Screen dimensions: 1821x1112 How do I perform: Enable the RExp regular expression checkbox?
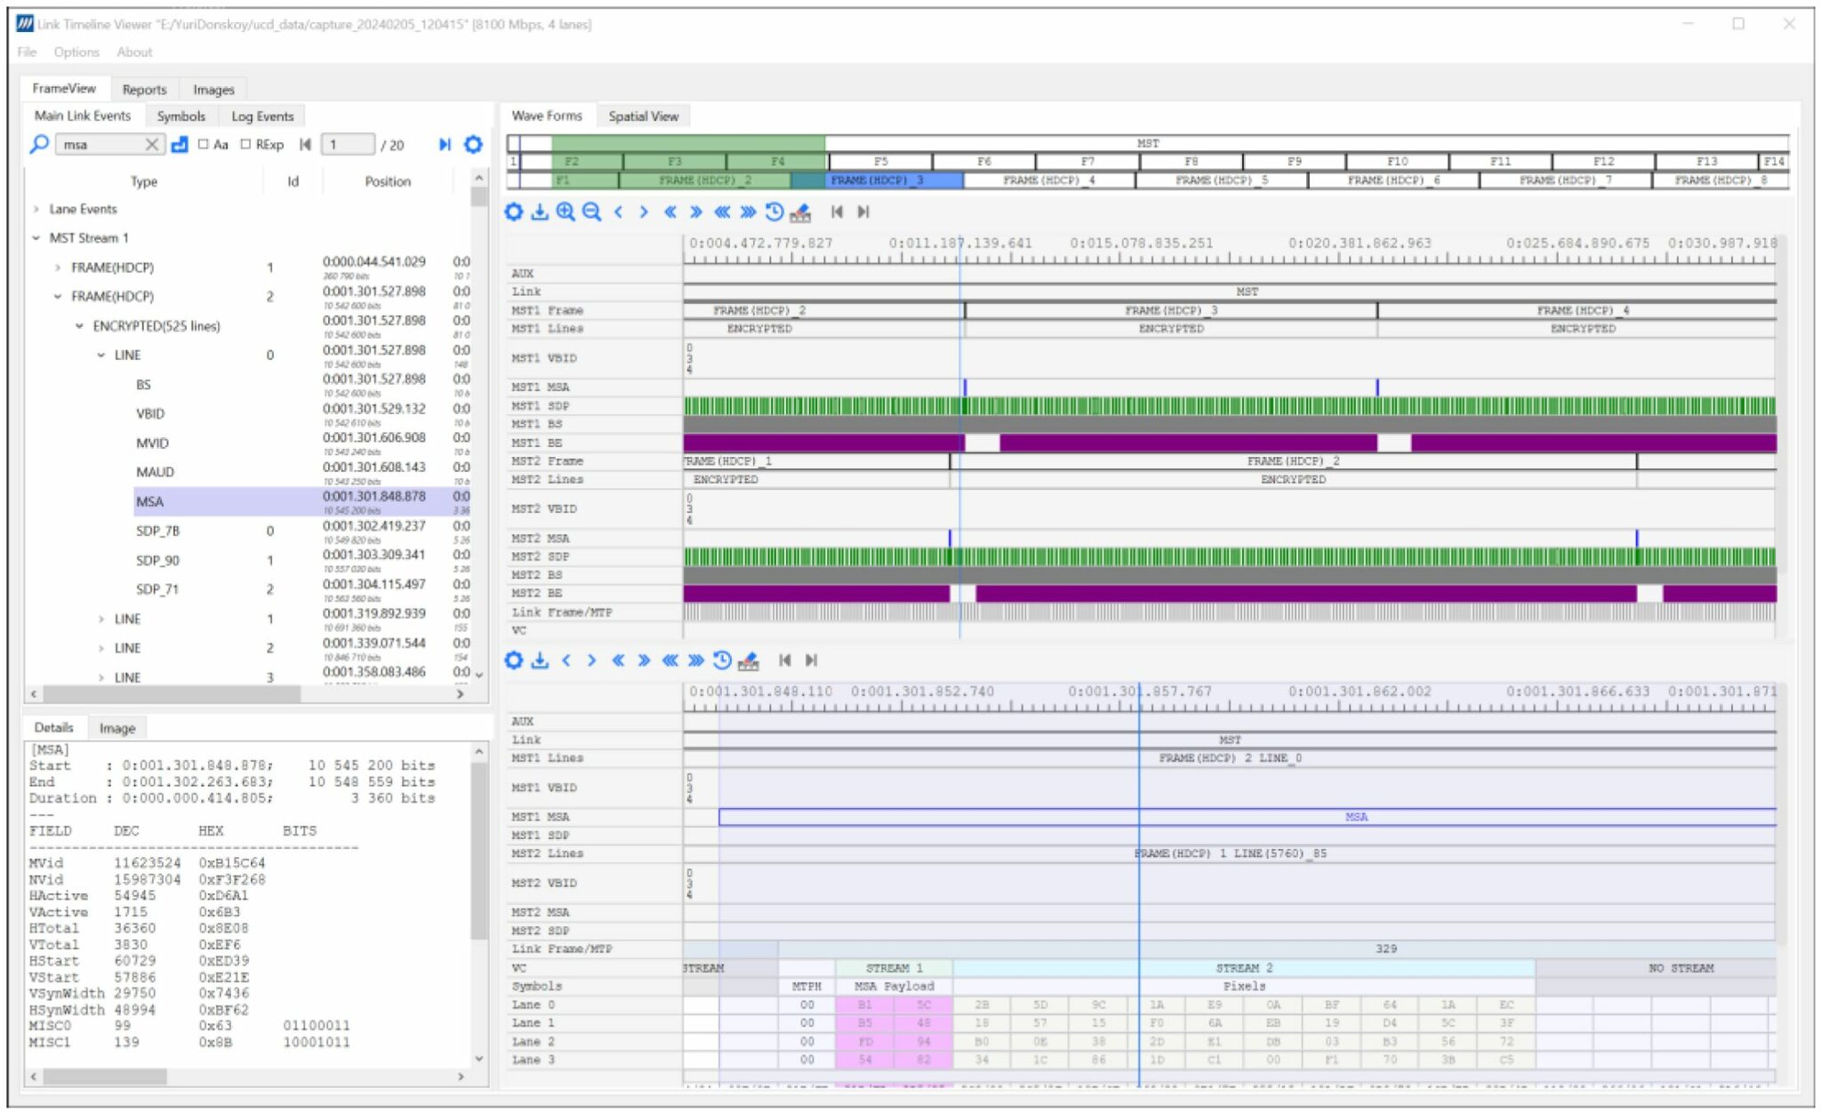tap(246, 144)
